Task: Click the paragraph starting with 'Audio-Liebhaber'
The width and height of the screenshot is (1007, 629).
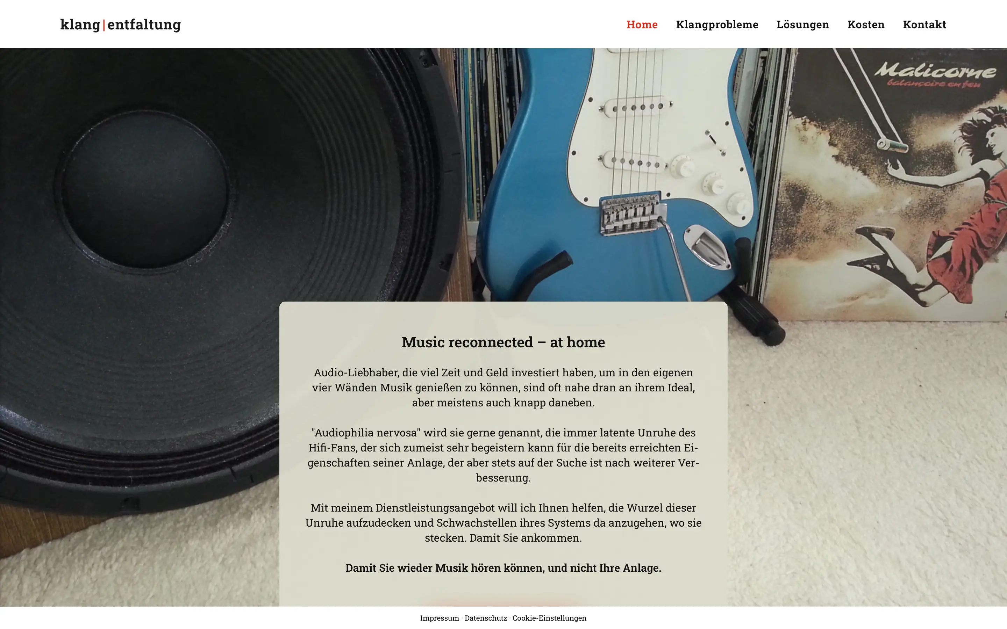Action: (x=503, y=387)
